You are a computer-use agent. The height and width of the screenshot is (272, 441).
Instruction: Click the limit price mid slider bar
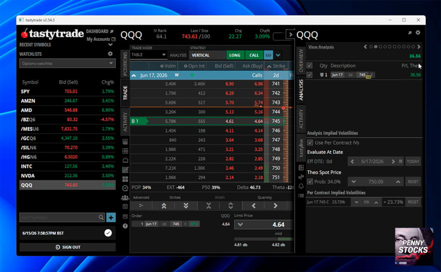(x=264, y=239)
